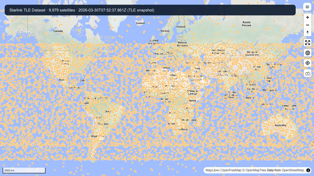Click the Finland map label

(x=181, y=27)
